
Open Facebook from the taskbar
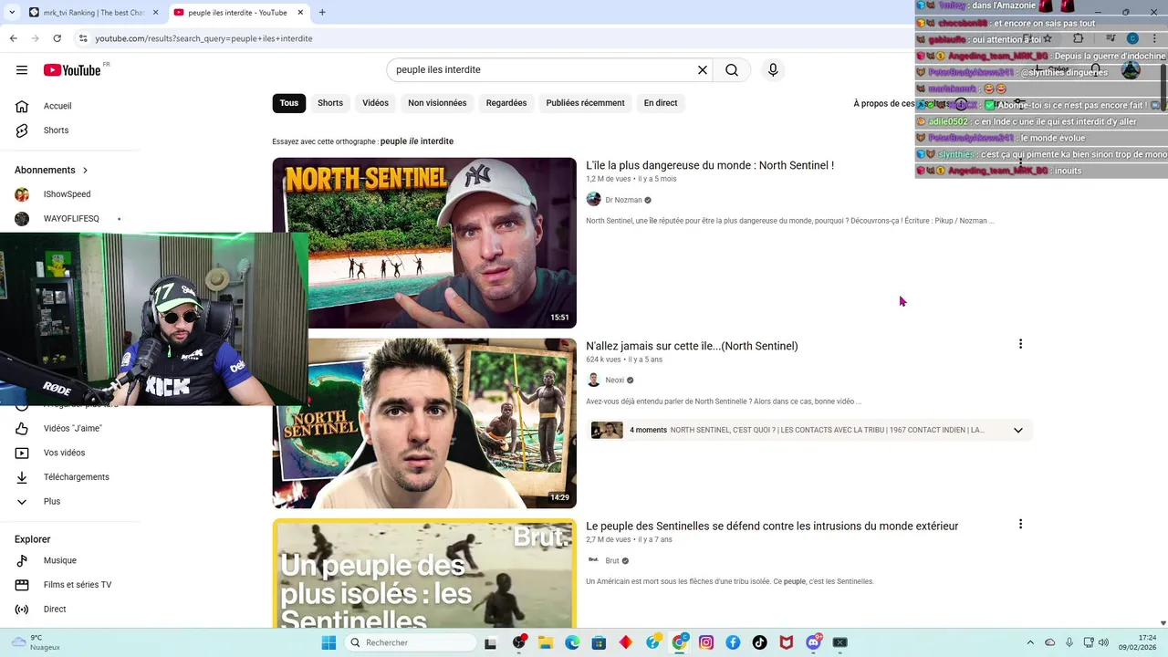coord(733,643)
